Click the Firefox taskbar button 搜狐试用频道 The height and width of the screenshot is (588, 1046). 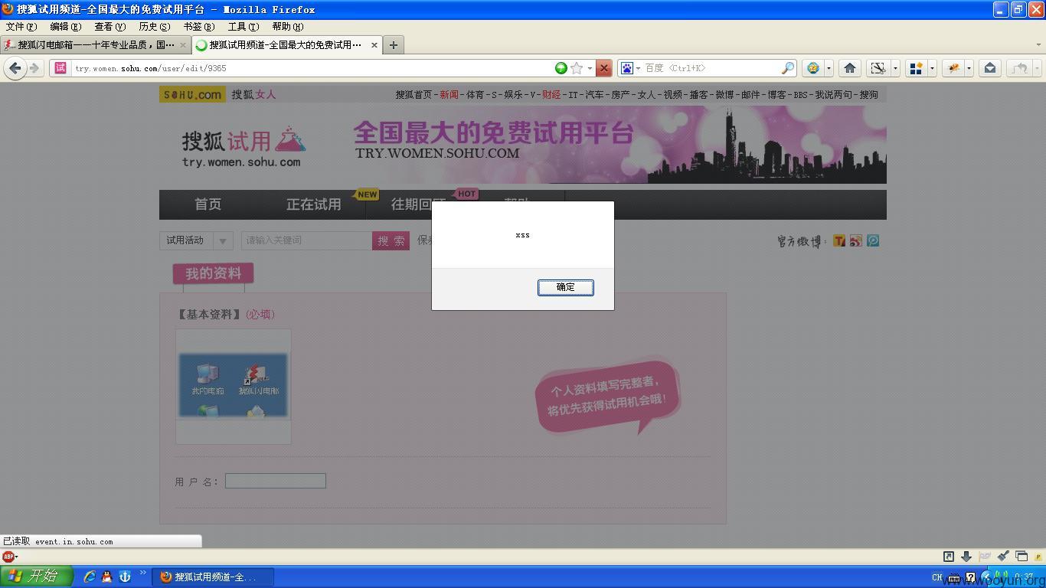pyautogui.click(x=213, y=577)
